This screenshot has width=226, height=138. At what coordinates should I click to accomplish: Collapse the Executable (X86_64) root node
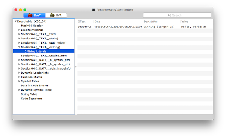pos(15,21)
